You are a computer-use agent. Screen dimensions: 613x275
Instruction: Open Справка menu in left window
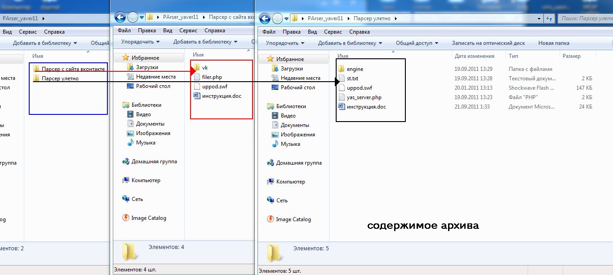pos(54,32)
